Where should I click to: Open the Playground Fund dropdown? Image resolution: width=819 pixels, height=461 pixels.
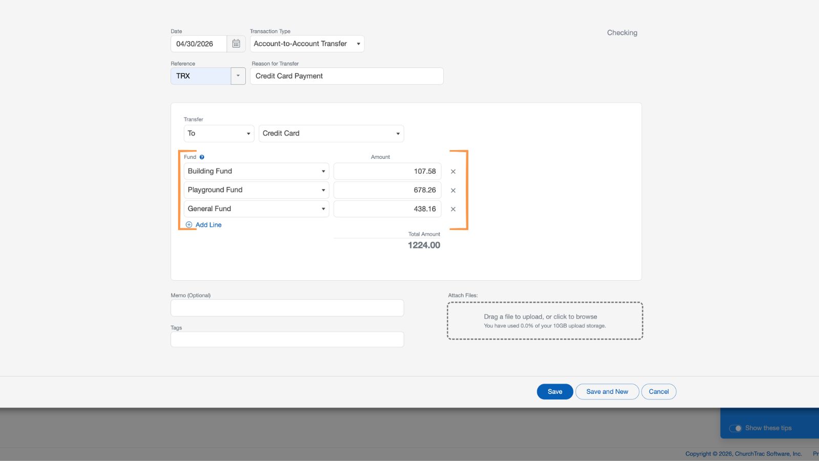pos(256,190)
